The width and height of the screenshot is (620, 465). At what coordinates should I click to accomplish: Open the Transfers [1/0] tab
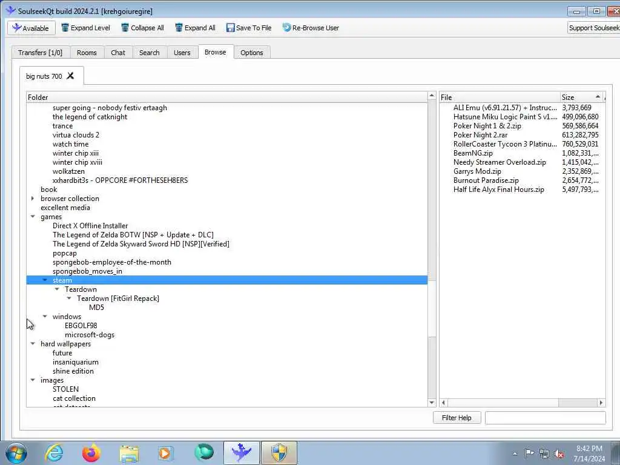pyautogui.click(x=41, y=53)
